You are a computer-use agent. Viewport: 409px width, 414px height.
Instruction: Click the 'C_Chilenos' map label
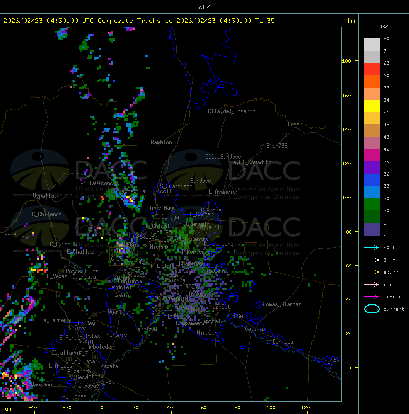(x=47, y=214)
